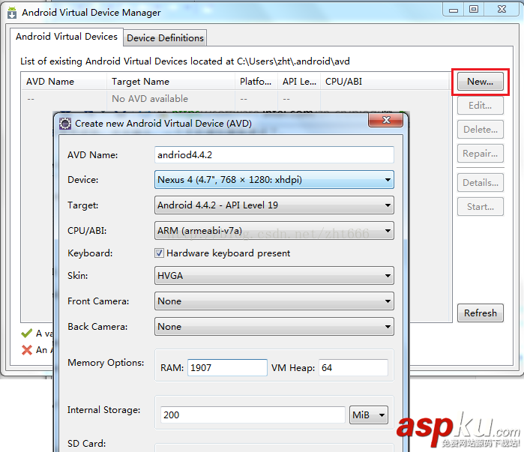Click the Repair... button
Viewport: 524px width, 452px height.
click(481, 154)
